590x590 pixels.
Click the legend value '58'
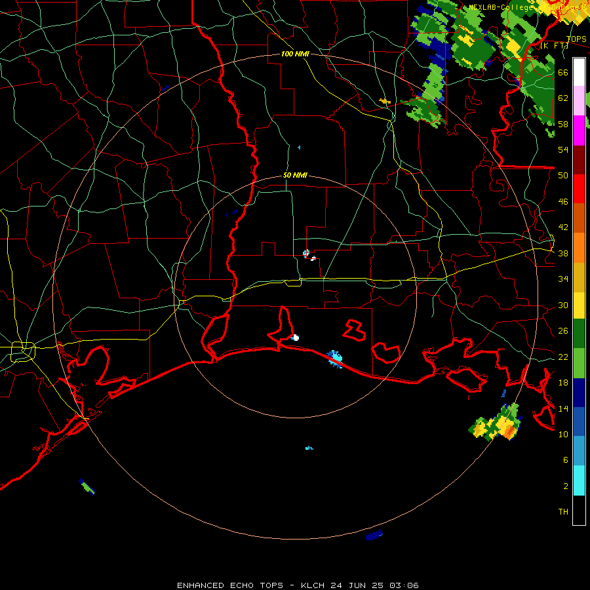click(563, 124)
